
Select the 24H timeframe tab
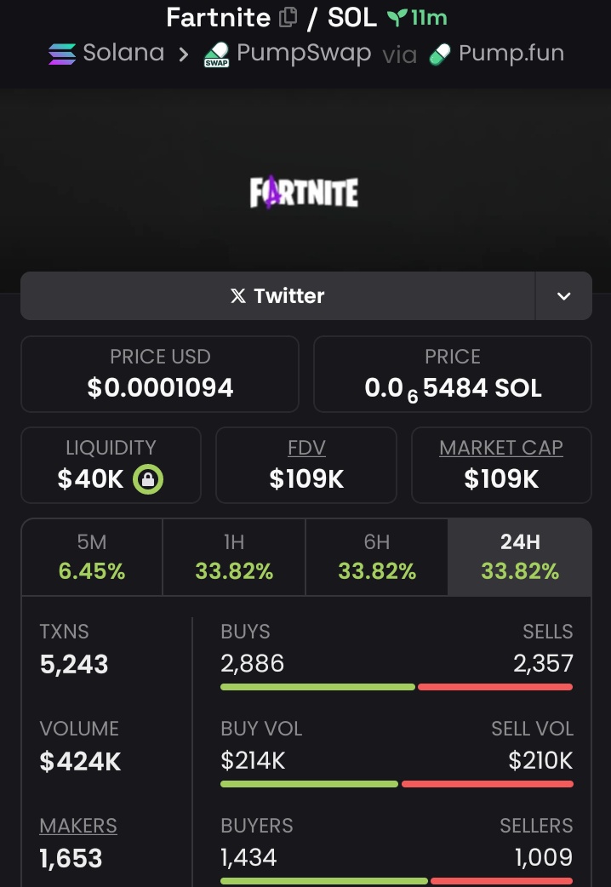coord(520,557)
